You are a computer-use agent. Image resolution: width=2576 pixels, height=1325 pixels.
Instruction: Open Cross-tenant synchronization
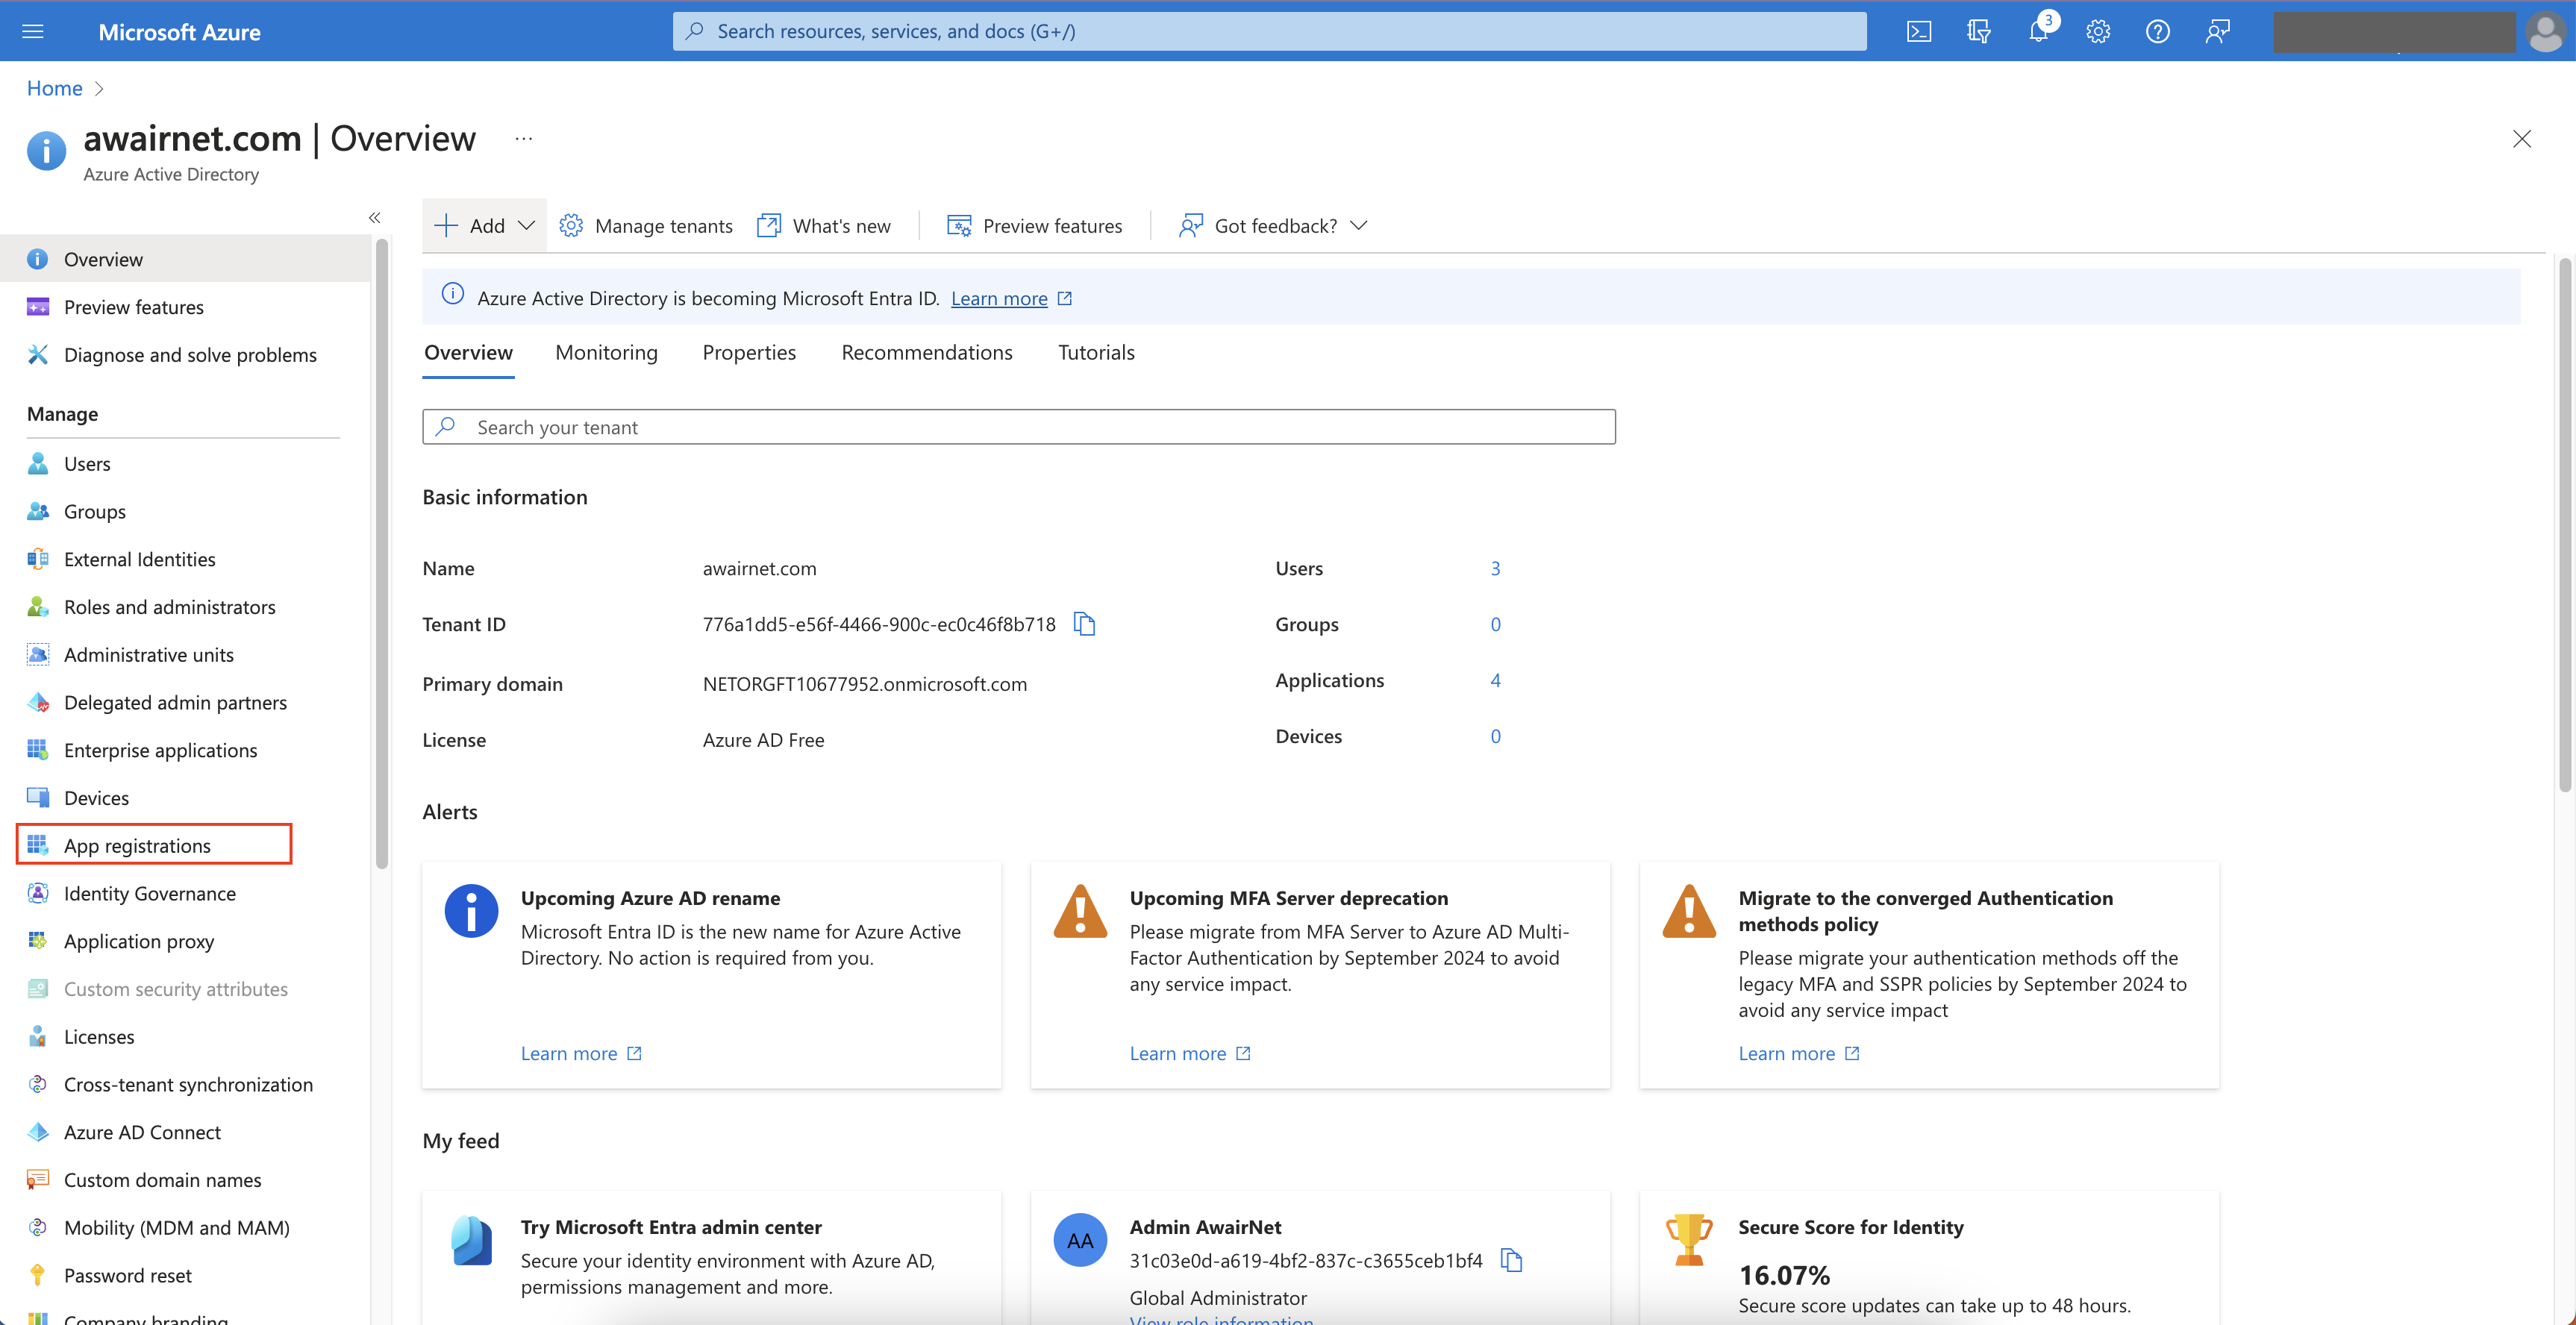[188, 1084]
